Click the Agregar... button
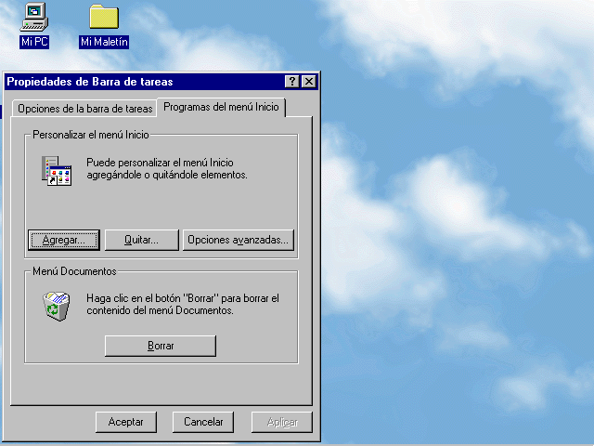 pyautogui.click(x=64, y=240)
